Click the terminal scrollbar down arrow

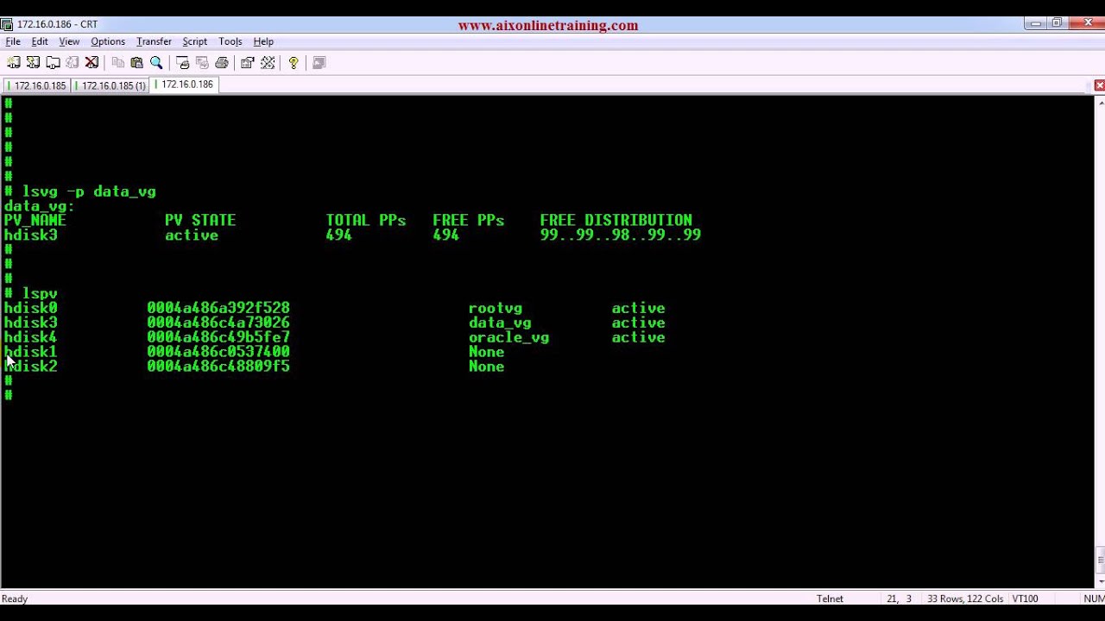1100,582
